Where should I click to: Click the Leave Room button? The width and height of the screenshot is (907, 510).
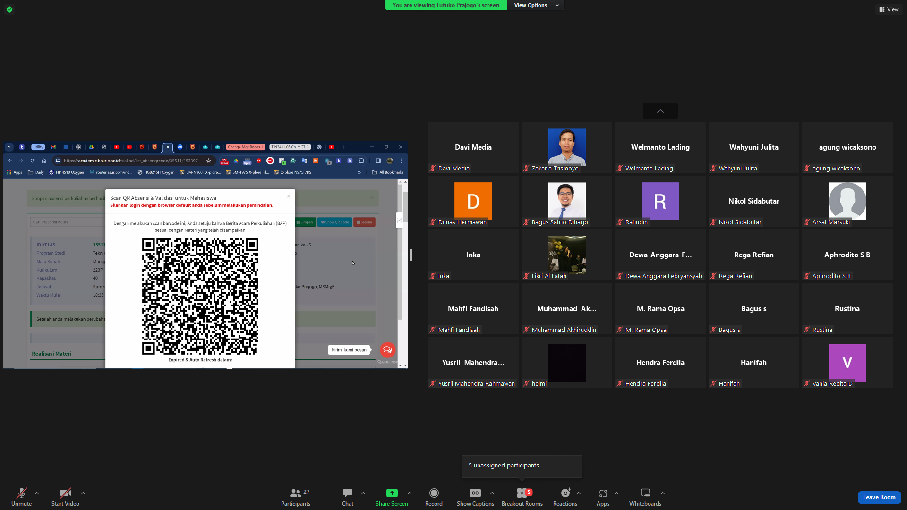879,497
